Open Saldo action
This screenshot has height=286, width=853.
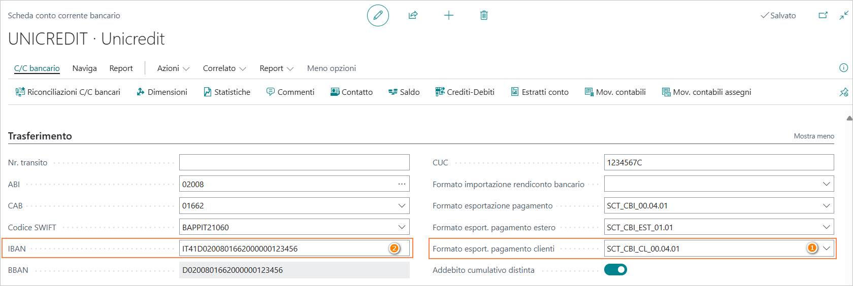pos(404,92)
